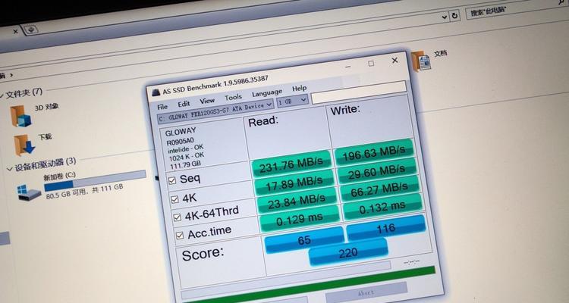
Task: Open the Edit menu in AS SSD Benchmark
Action: pyautogui.click(x=184, y=104)
